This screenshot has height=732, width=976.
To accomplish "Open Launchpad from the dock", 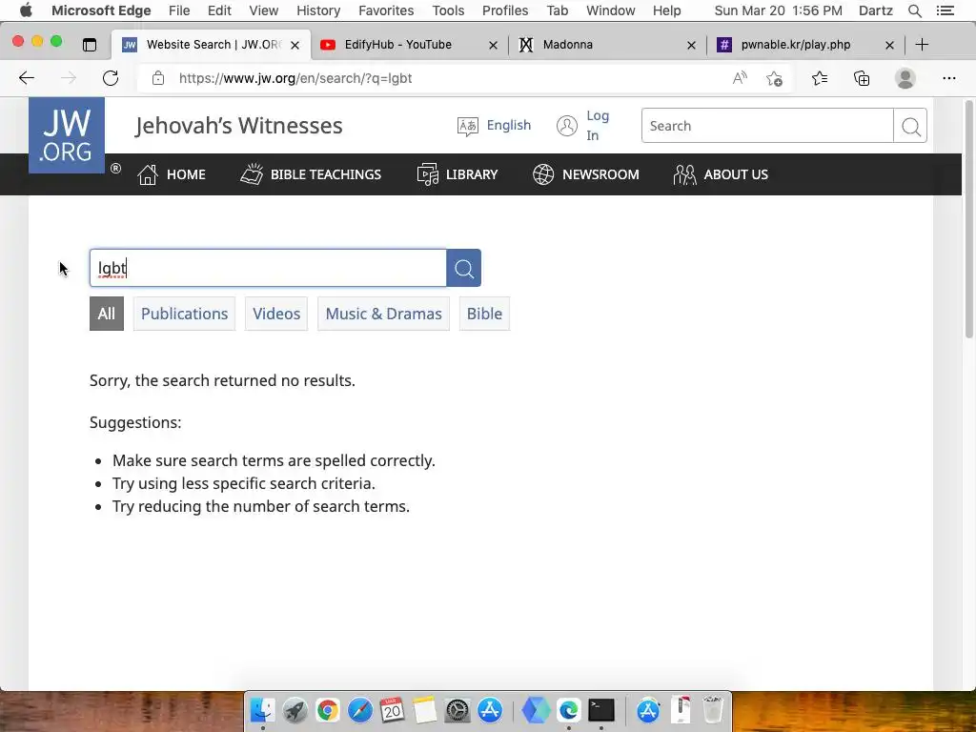I will pos(295,710).
